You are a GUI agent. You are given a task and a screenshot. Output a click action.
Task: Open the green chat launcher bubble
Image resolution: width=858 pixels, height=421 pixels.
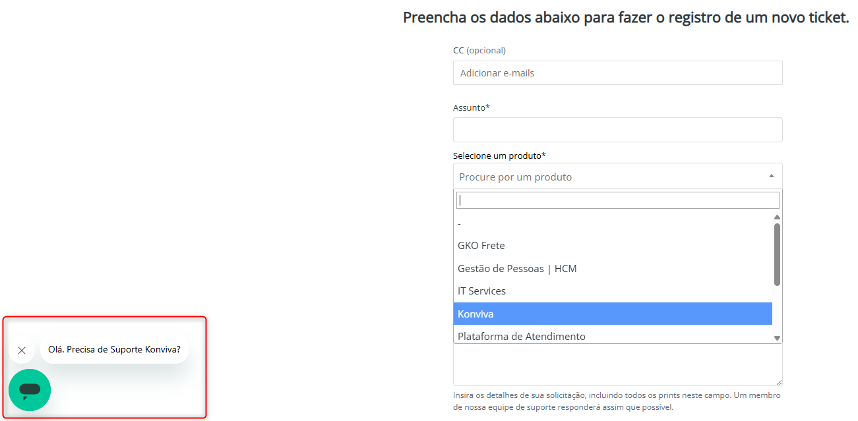coord(30,390)
